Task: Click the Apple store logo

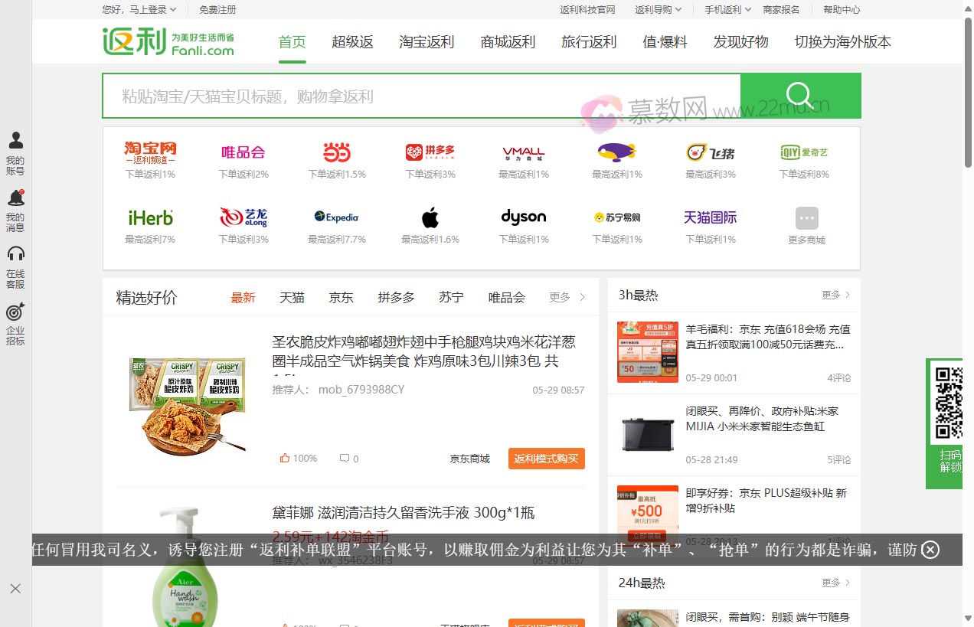Action: click(430, 217)
